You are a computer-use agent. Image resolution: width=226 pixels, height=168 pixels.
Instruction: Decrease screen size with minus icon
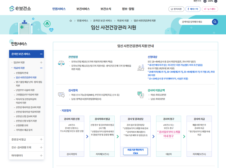[216, 1]
